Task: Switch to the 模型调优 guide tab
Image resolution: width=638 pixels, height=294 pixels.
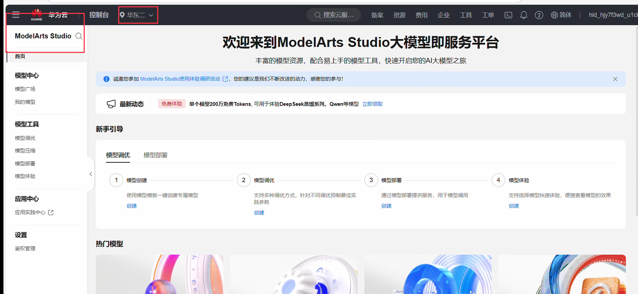Action: (x=118, y=155)
